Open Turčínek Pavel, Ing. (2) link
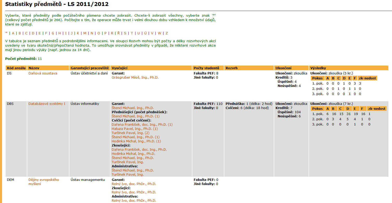Image resolution: width=392 pixels, height=203 pixels. point(130,133)
